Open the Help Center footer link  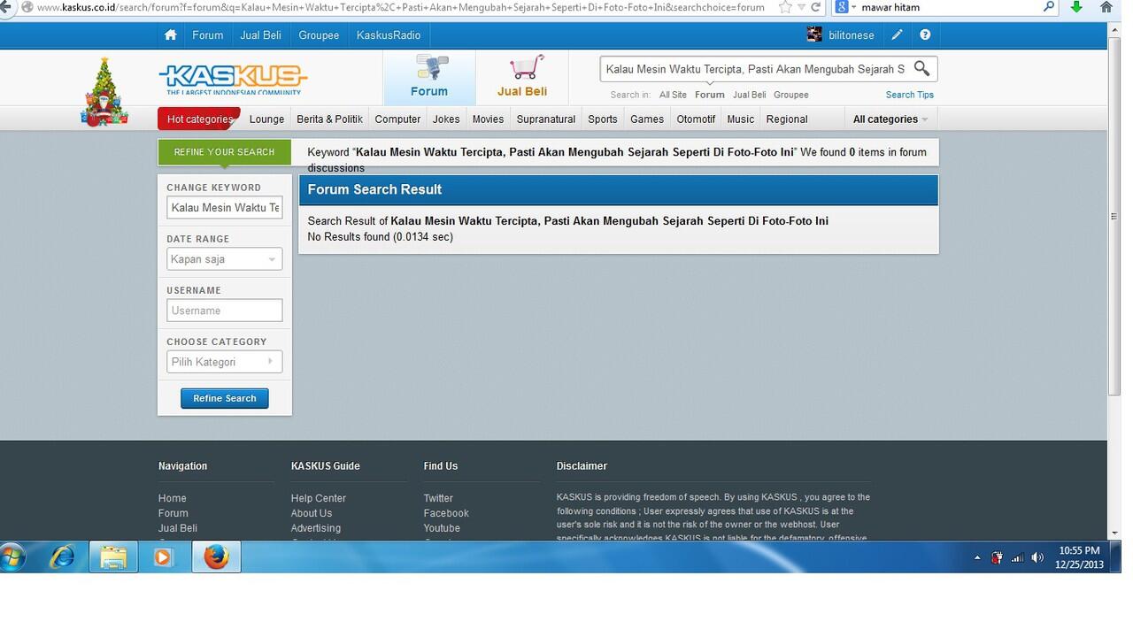tap(319, 498)
